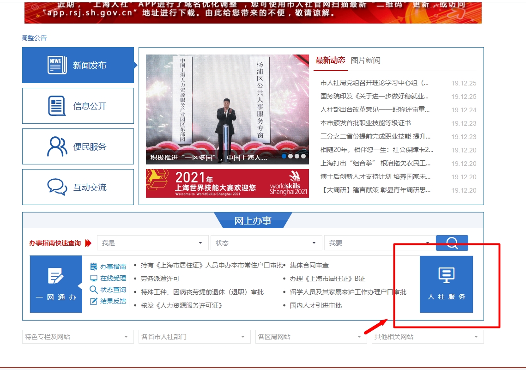This screenshot has width=526, height=370.
Task: Switch to the 图片新闻 tab
Action: point(365,61)
